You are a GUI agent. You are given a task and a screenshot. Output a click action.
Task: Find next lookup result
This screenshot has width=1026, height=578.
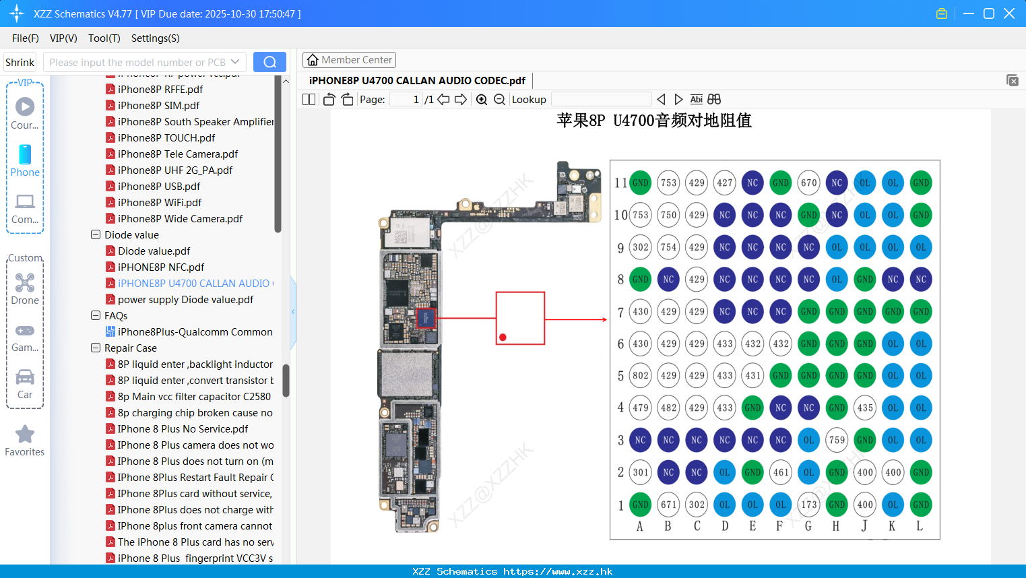coord(678,100)
